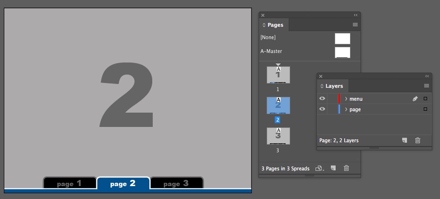
Task: Open the Pages panel hamburger menu
Action: point(355,25)
